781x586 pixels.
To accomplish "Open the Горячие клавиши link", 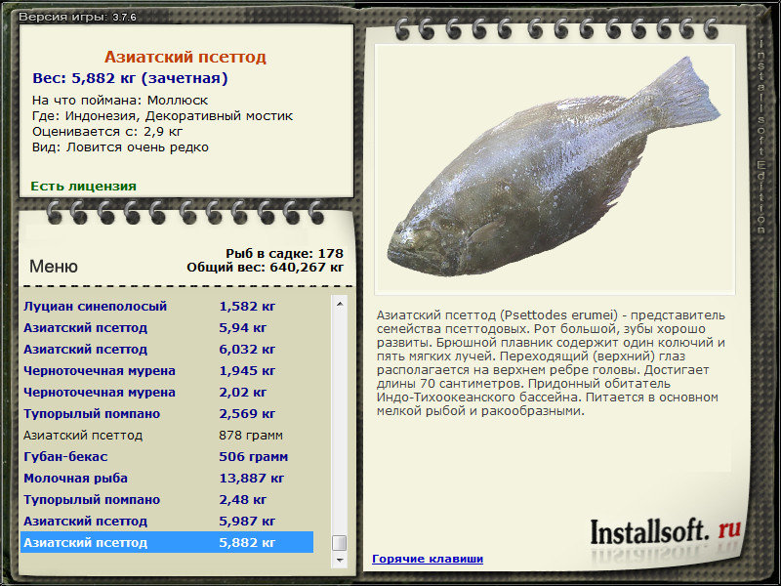I will tap(428, 559).
